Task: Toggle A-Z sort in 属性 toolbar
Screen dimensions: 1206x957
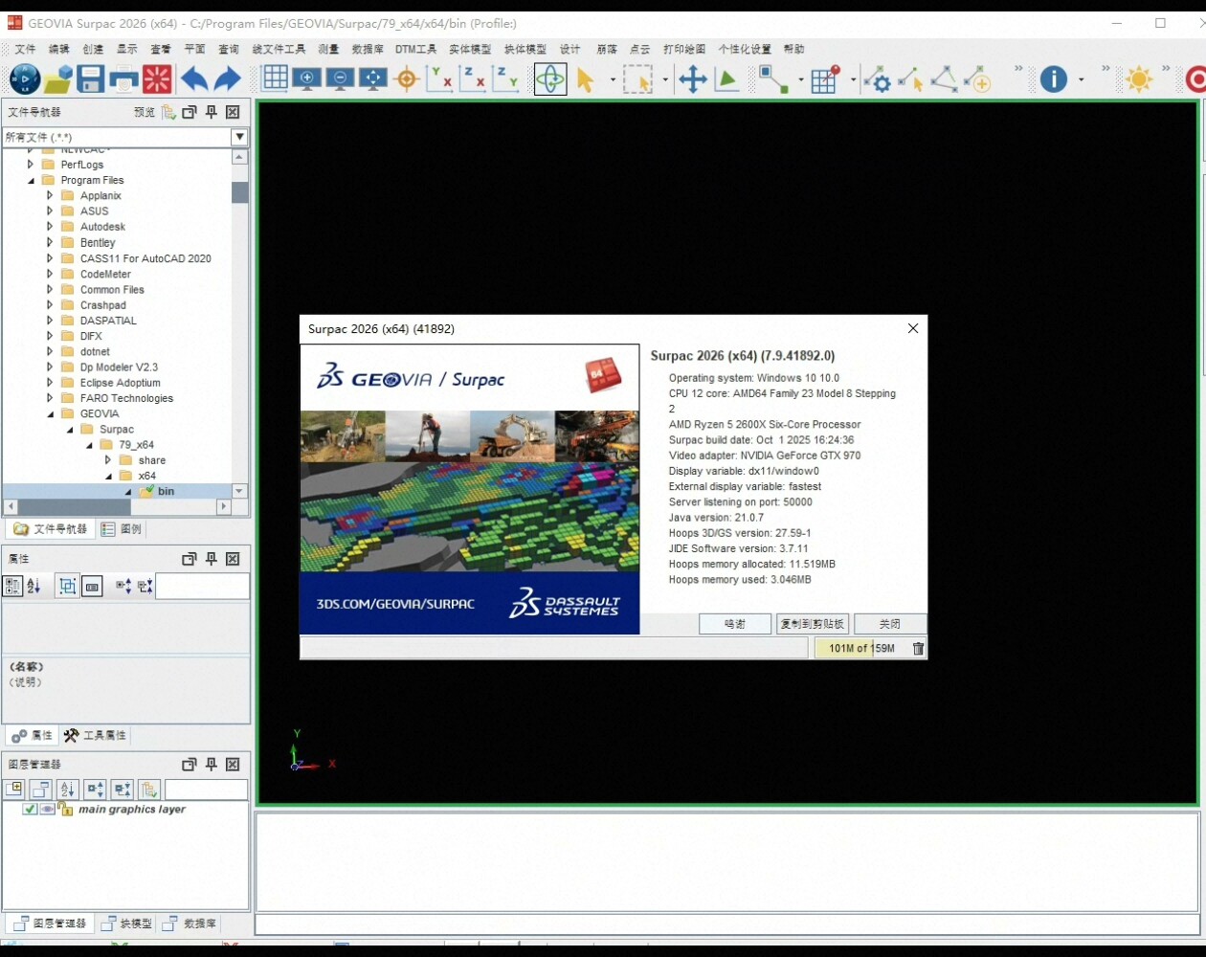Action: pyautogui.click(x=33, y=587)
